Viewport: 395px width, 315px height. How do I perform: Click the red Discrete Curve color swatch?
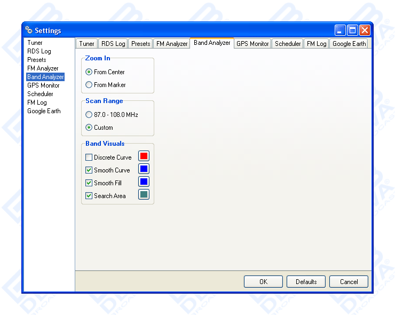144,156
